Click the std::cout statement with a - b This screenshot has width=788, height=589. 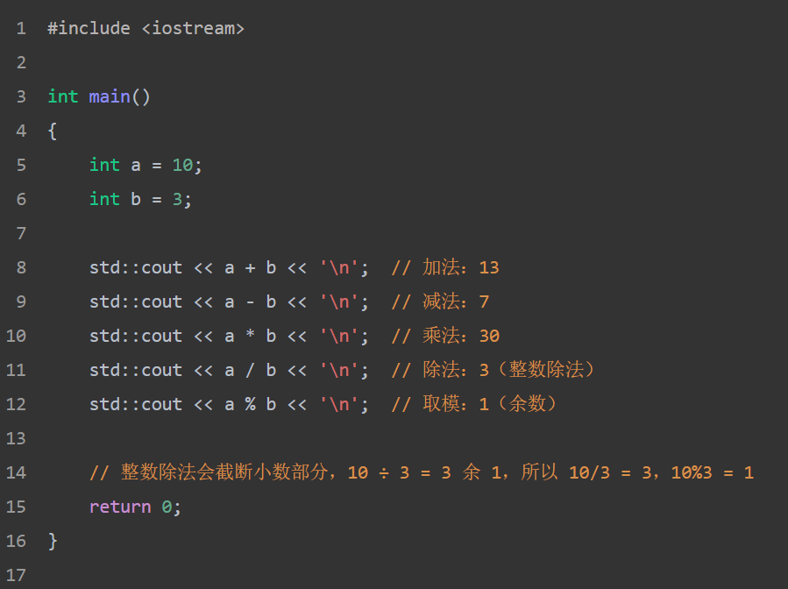pos(229,302)
